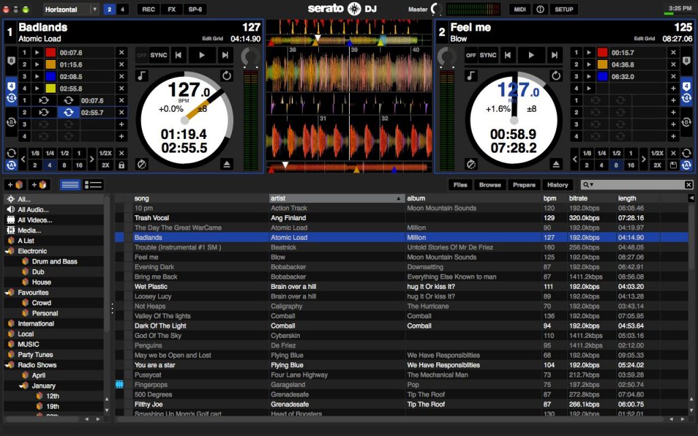The height and width of the screenshot is (436, 698).
Task: Delete the red cue point at 00:07.6
Action: (x=121, y=52)
